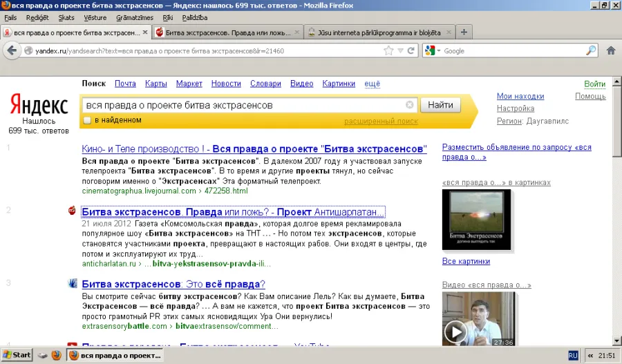The height and width of the screenshot is (364, 622).
Task: Reload the page using the refresh icon
Action: [411, 50]
